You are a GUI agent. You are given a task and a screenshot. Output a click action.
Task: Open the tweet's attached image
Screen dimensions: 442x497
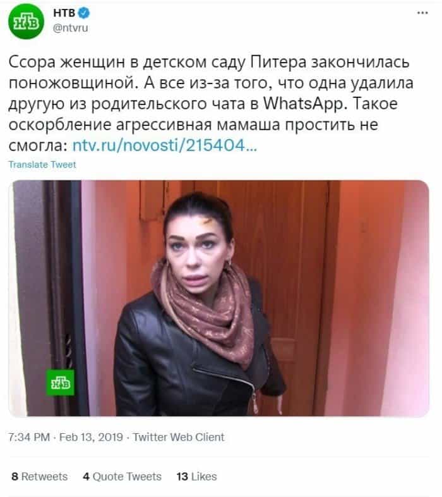tap(218, 298)
